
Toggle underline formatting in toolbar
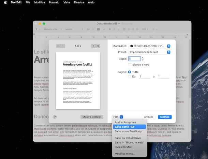click(x=118, y=29)
